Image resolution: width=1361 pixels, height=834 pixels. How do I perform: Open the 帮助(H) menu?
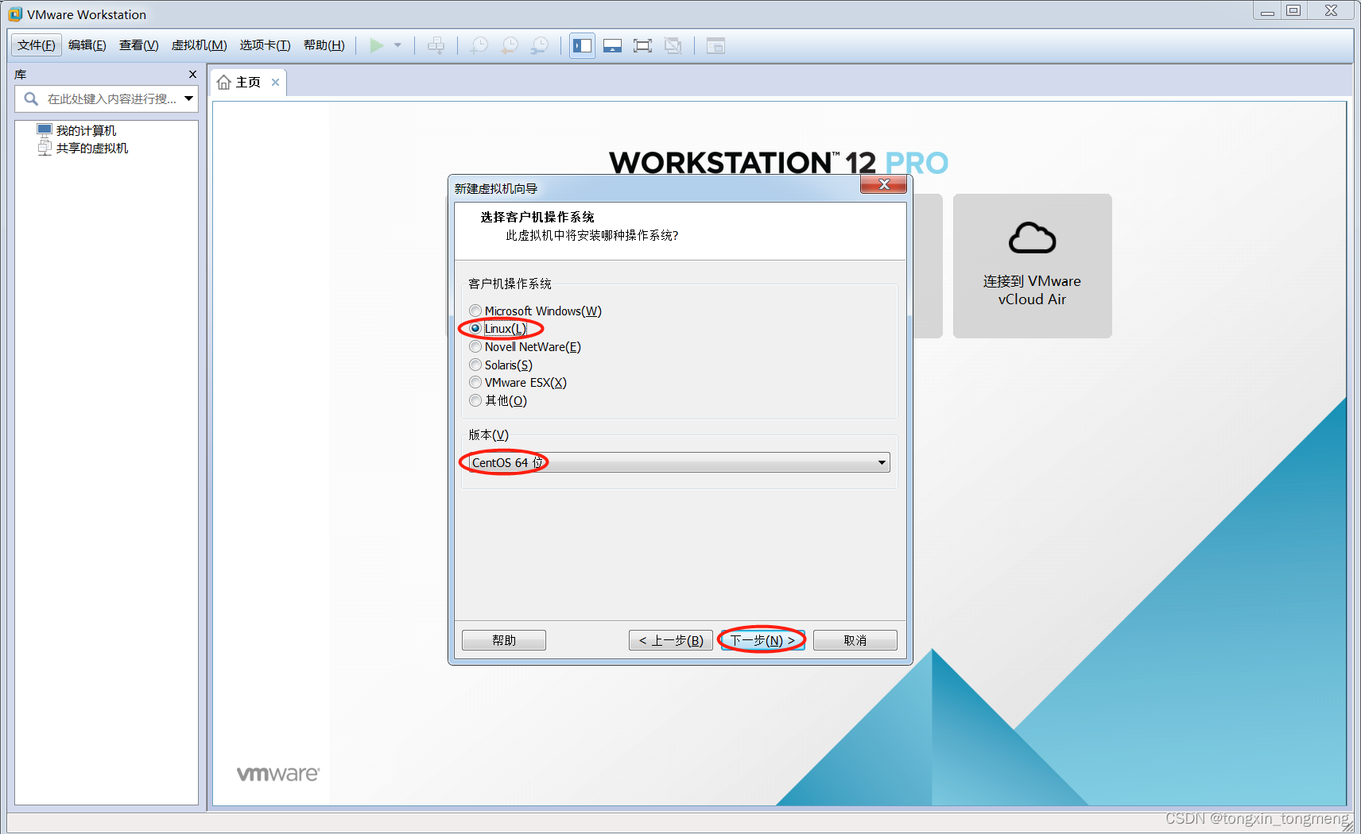point(324,45)
